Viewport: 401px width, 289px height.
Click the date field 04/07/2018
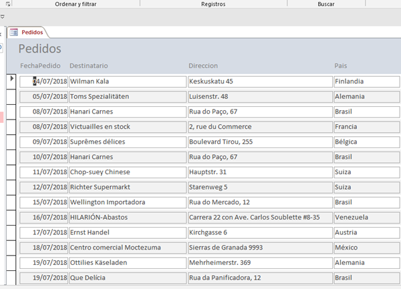[x=43, y=81]
